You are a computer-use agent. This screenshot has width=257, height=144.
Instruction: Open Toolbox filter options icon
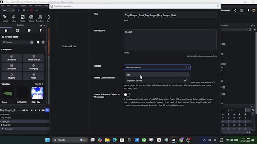(43, 42)
